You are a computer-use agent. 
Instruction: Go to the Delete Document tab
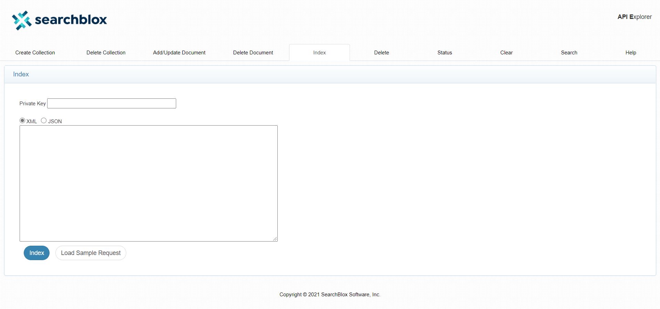[253, 53]
